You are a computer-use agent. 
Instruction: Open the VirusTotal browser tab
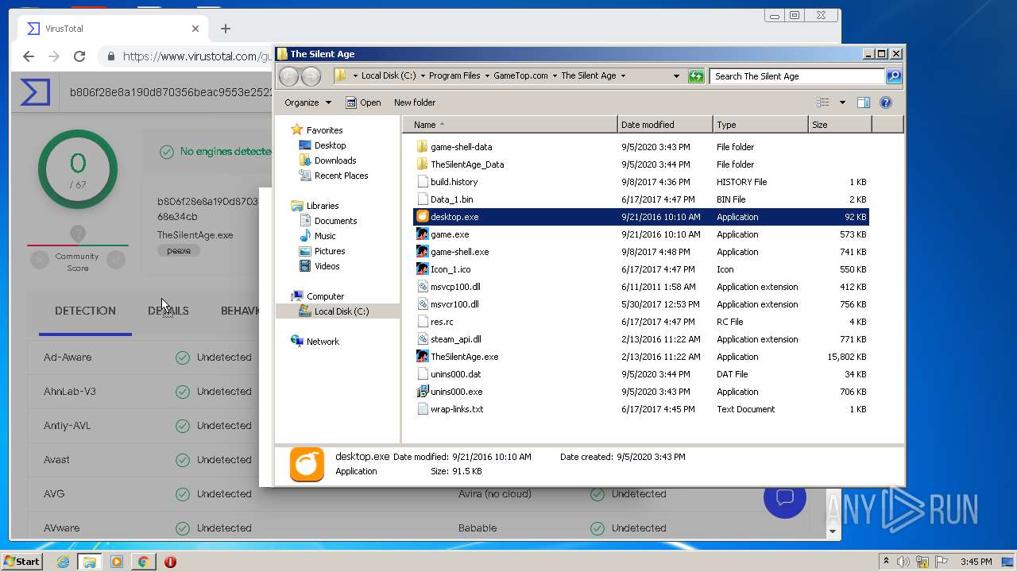tap(111, 29)
